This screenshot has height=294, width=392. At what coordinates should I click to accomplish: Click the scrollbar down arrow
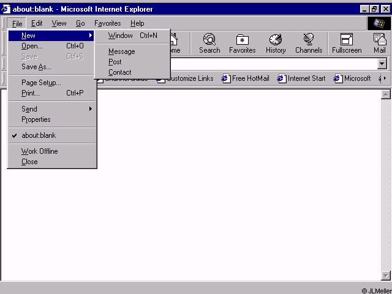(x=386, y=276)
